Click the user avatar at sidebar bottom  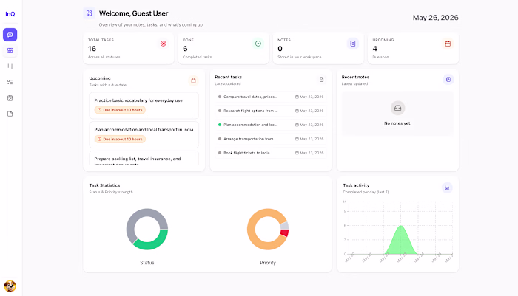coord(10,286)
